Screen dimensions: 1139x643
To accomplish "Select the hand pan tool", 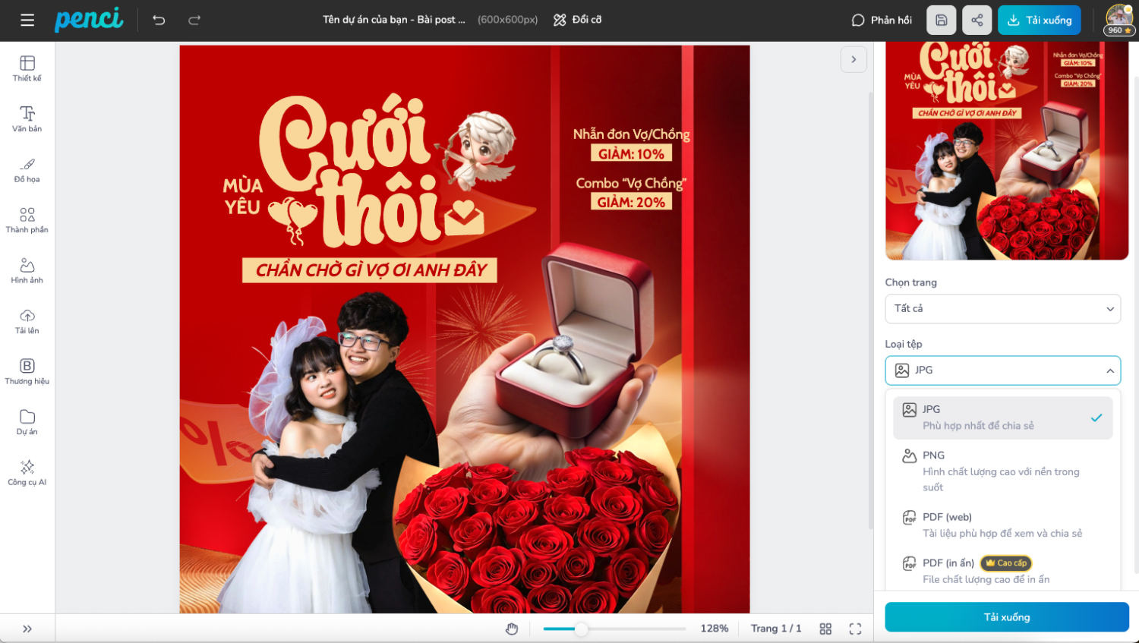I will (x=512, y=629).
